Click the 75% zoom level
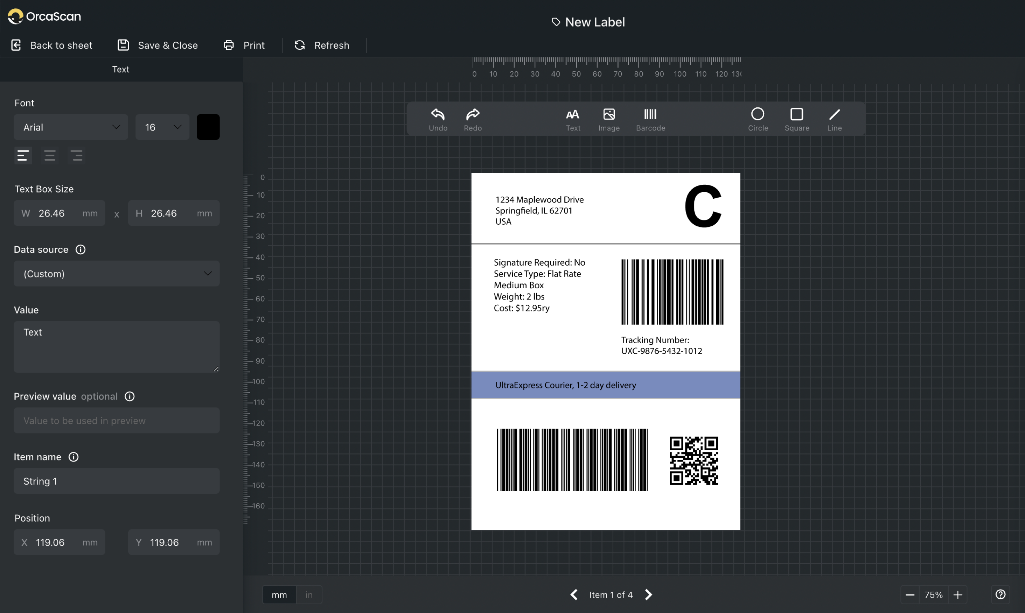The image size is (1025, 613). (933, 594)
